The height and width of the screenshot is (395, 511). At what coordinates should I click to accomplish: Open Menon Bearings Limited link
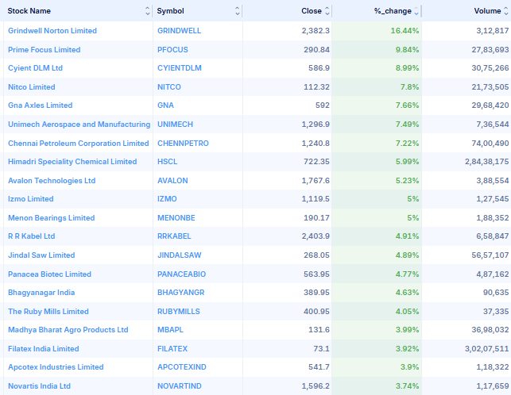(x=52, y=217)
